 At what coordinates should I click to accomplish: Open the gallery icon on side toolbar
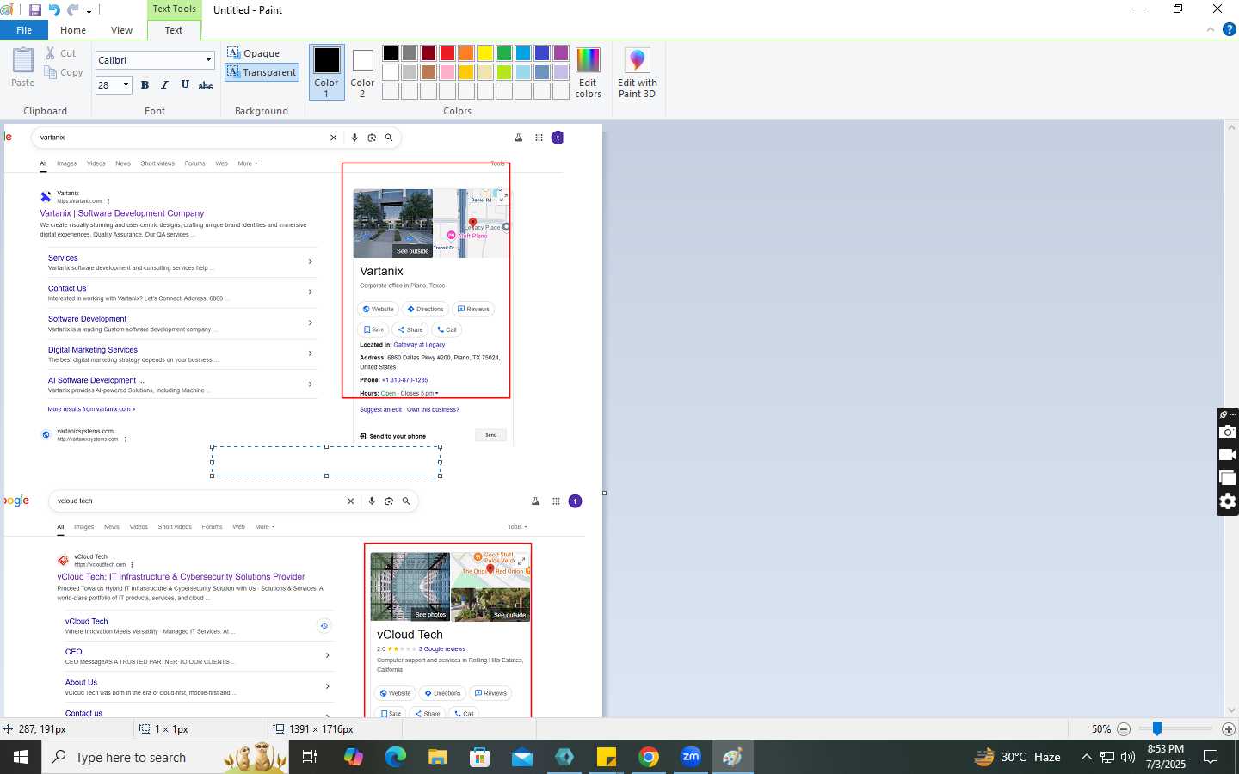[x=1228, y=478]
